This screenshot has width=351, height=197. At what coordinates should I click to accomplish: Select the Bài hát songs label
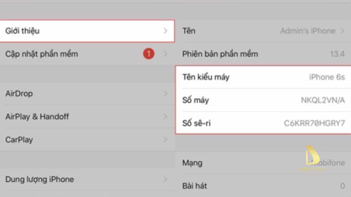[x=195, y=186]
